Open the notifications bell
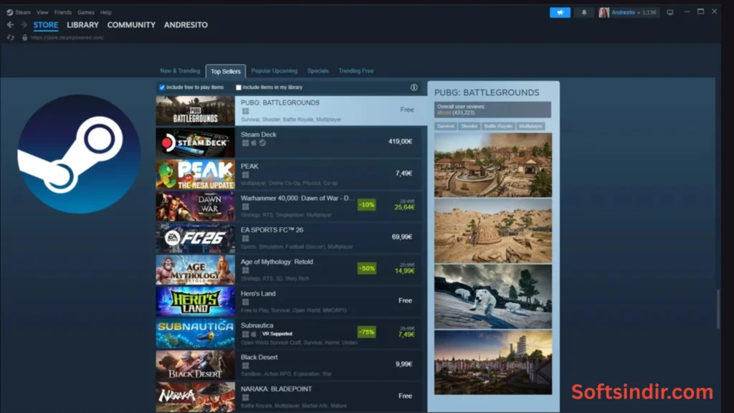Image resolution: width=734 pixels, height=413 pixels. pyautogui.click(x=583, y=12)
